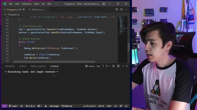Open the PROBLEMS panel tab
Image resolution: width=197 pixels, height=110 pixels.
click(10, 66)
